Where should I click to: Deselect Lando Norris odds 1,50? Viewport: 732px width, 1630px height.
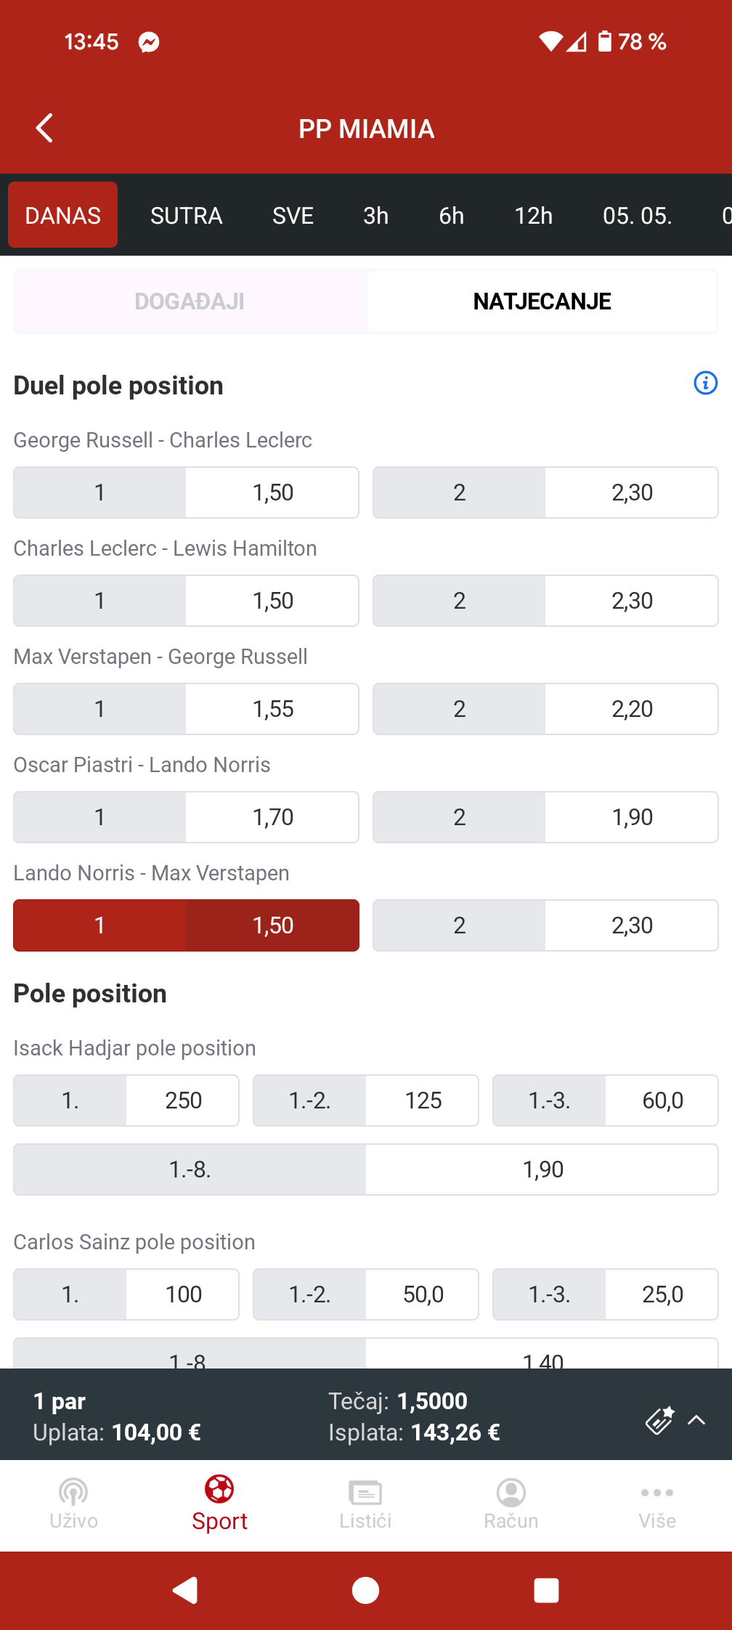(x=186, y=925)
